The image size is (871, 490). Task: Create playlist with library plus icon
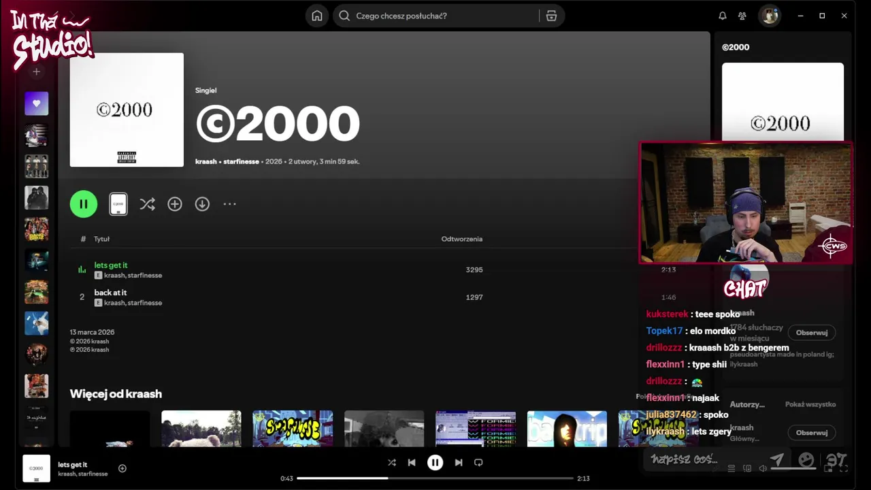pos(37,71)
